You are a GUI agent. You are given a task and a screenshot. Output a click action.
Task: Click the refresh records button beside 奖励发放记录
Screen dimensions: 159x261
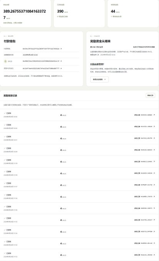(150, 95)
